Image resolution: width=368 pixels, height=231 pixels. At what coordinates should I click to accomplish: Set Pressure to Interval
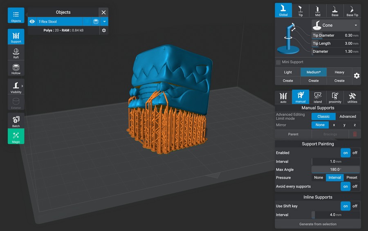pyautogui.click(x=334, y=177)
